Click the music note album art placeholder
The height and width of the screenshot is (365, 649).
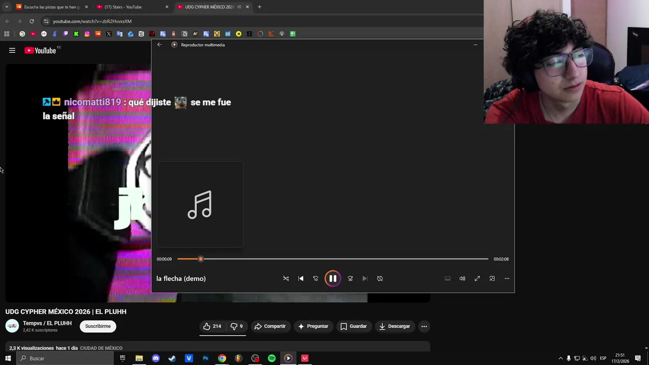[200, 205]
